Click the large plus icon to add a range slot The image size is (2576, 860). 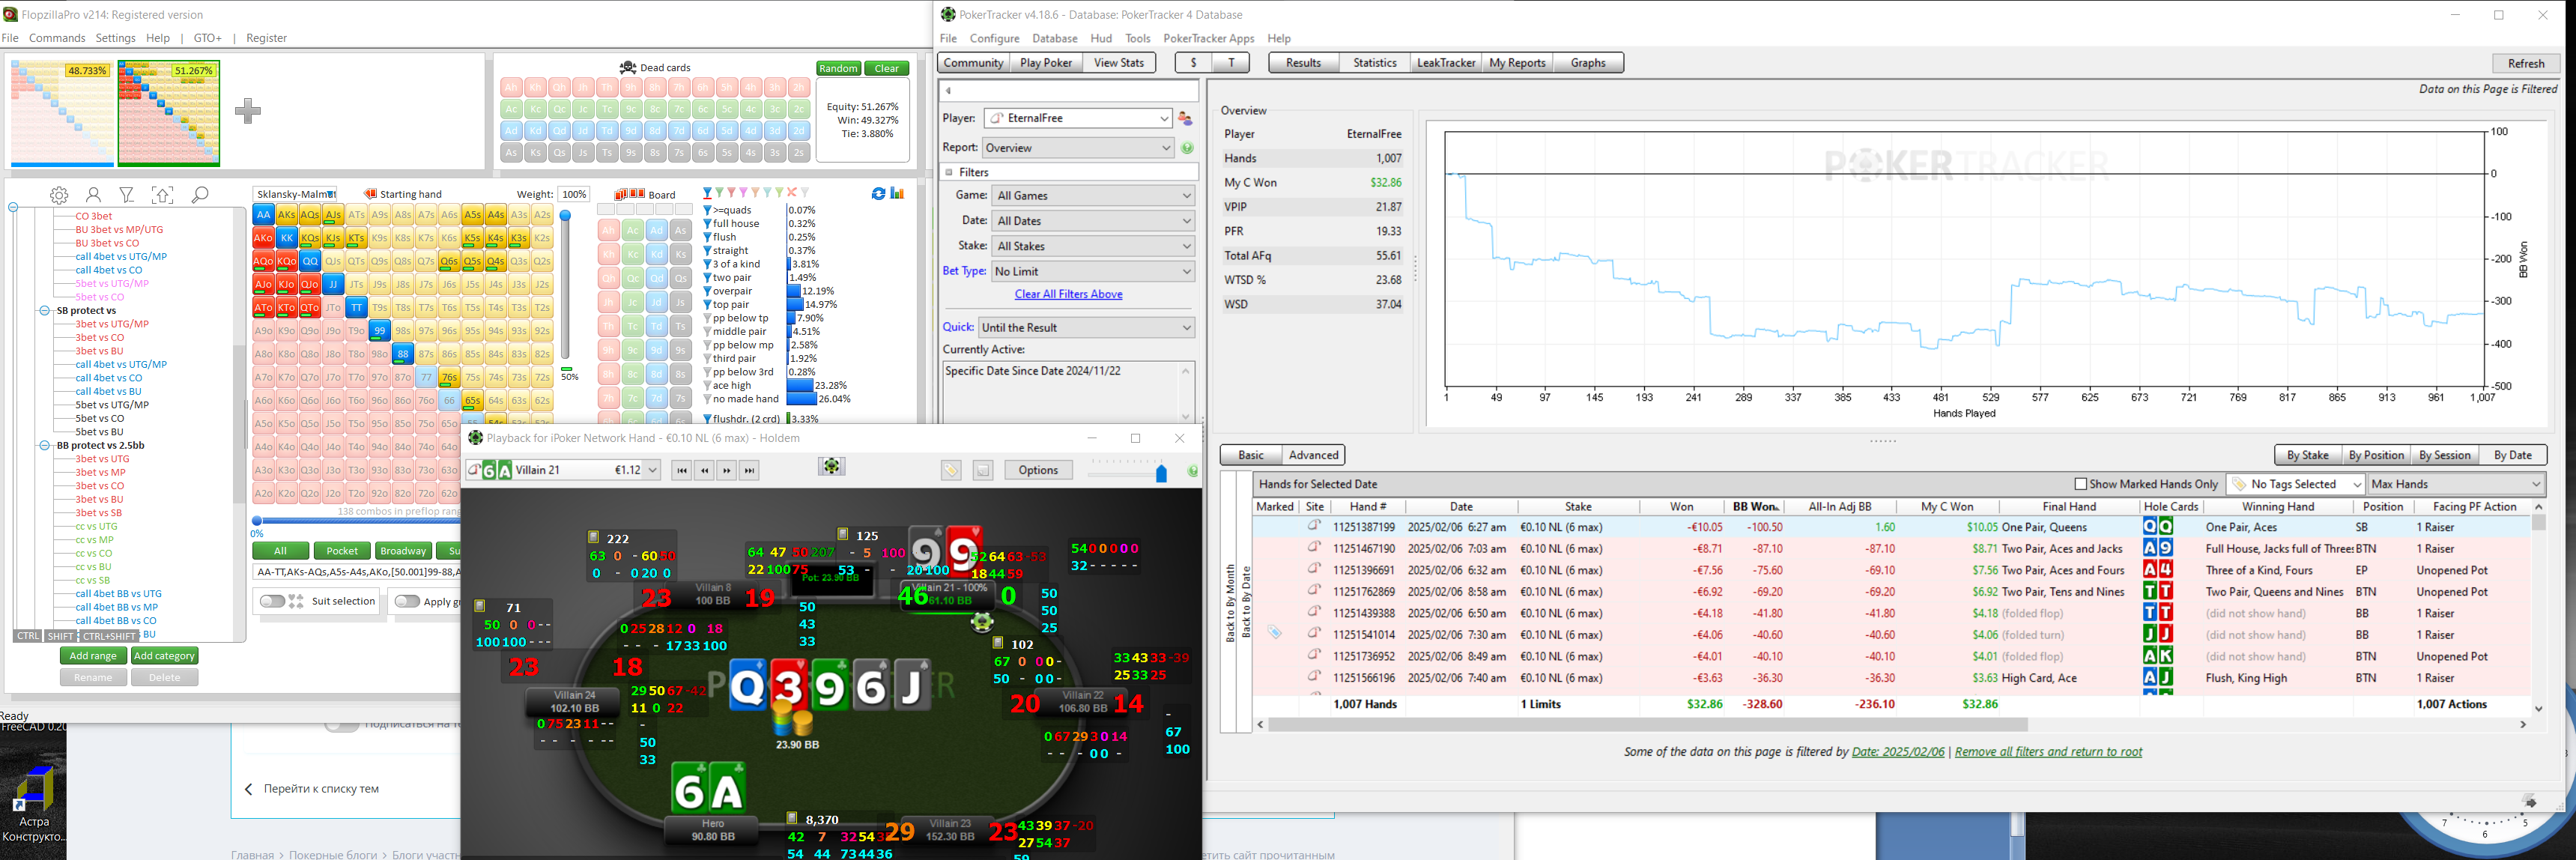pyautogui.click(x=248, y=110)
